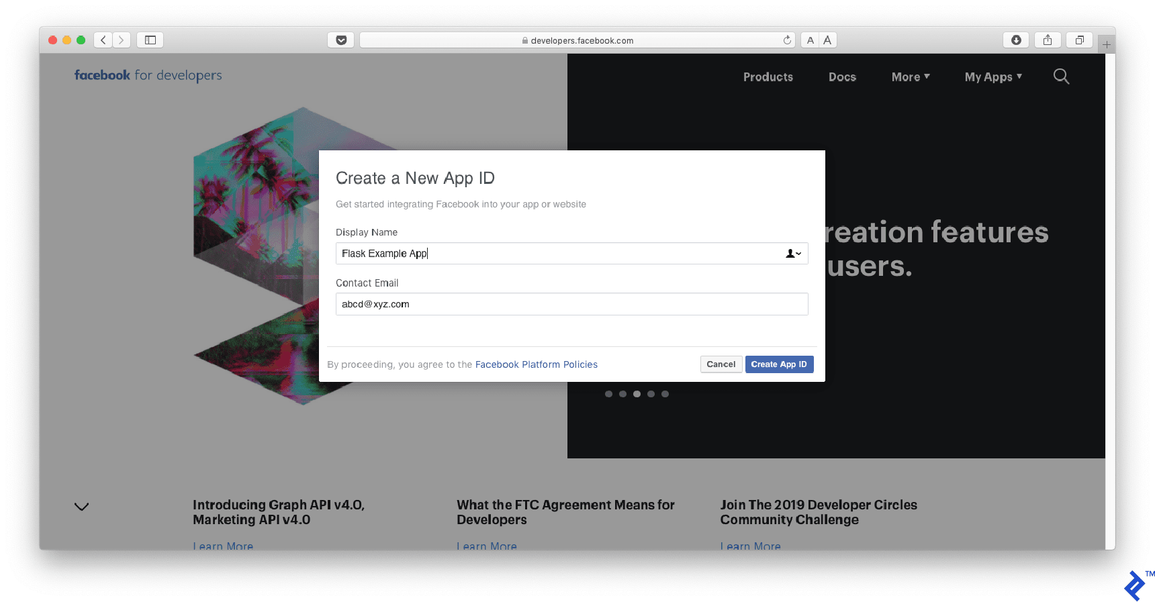The height and width of the screenshot is (602, 1155).
Task: Close the Safari window red button
Action: [x=52, y=40]
